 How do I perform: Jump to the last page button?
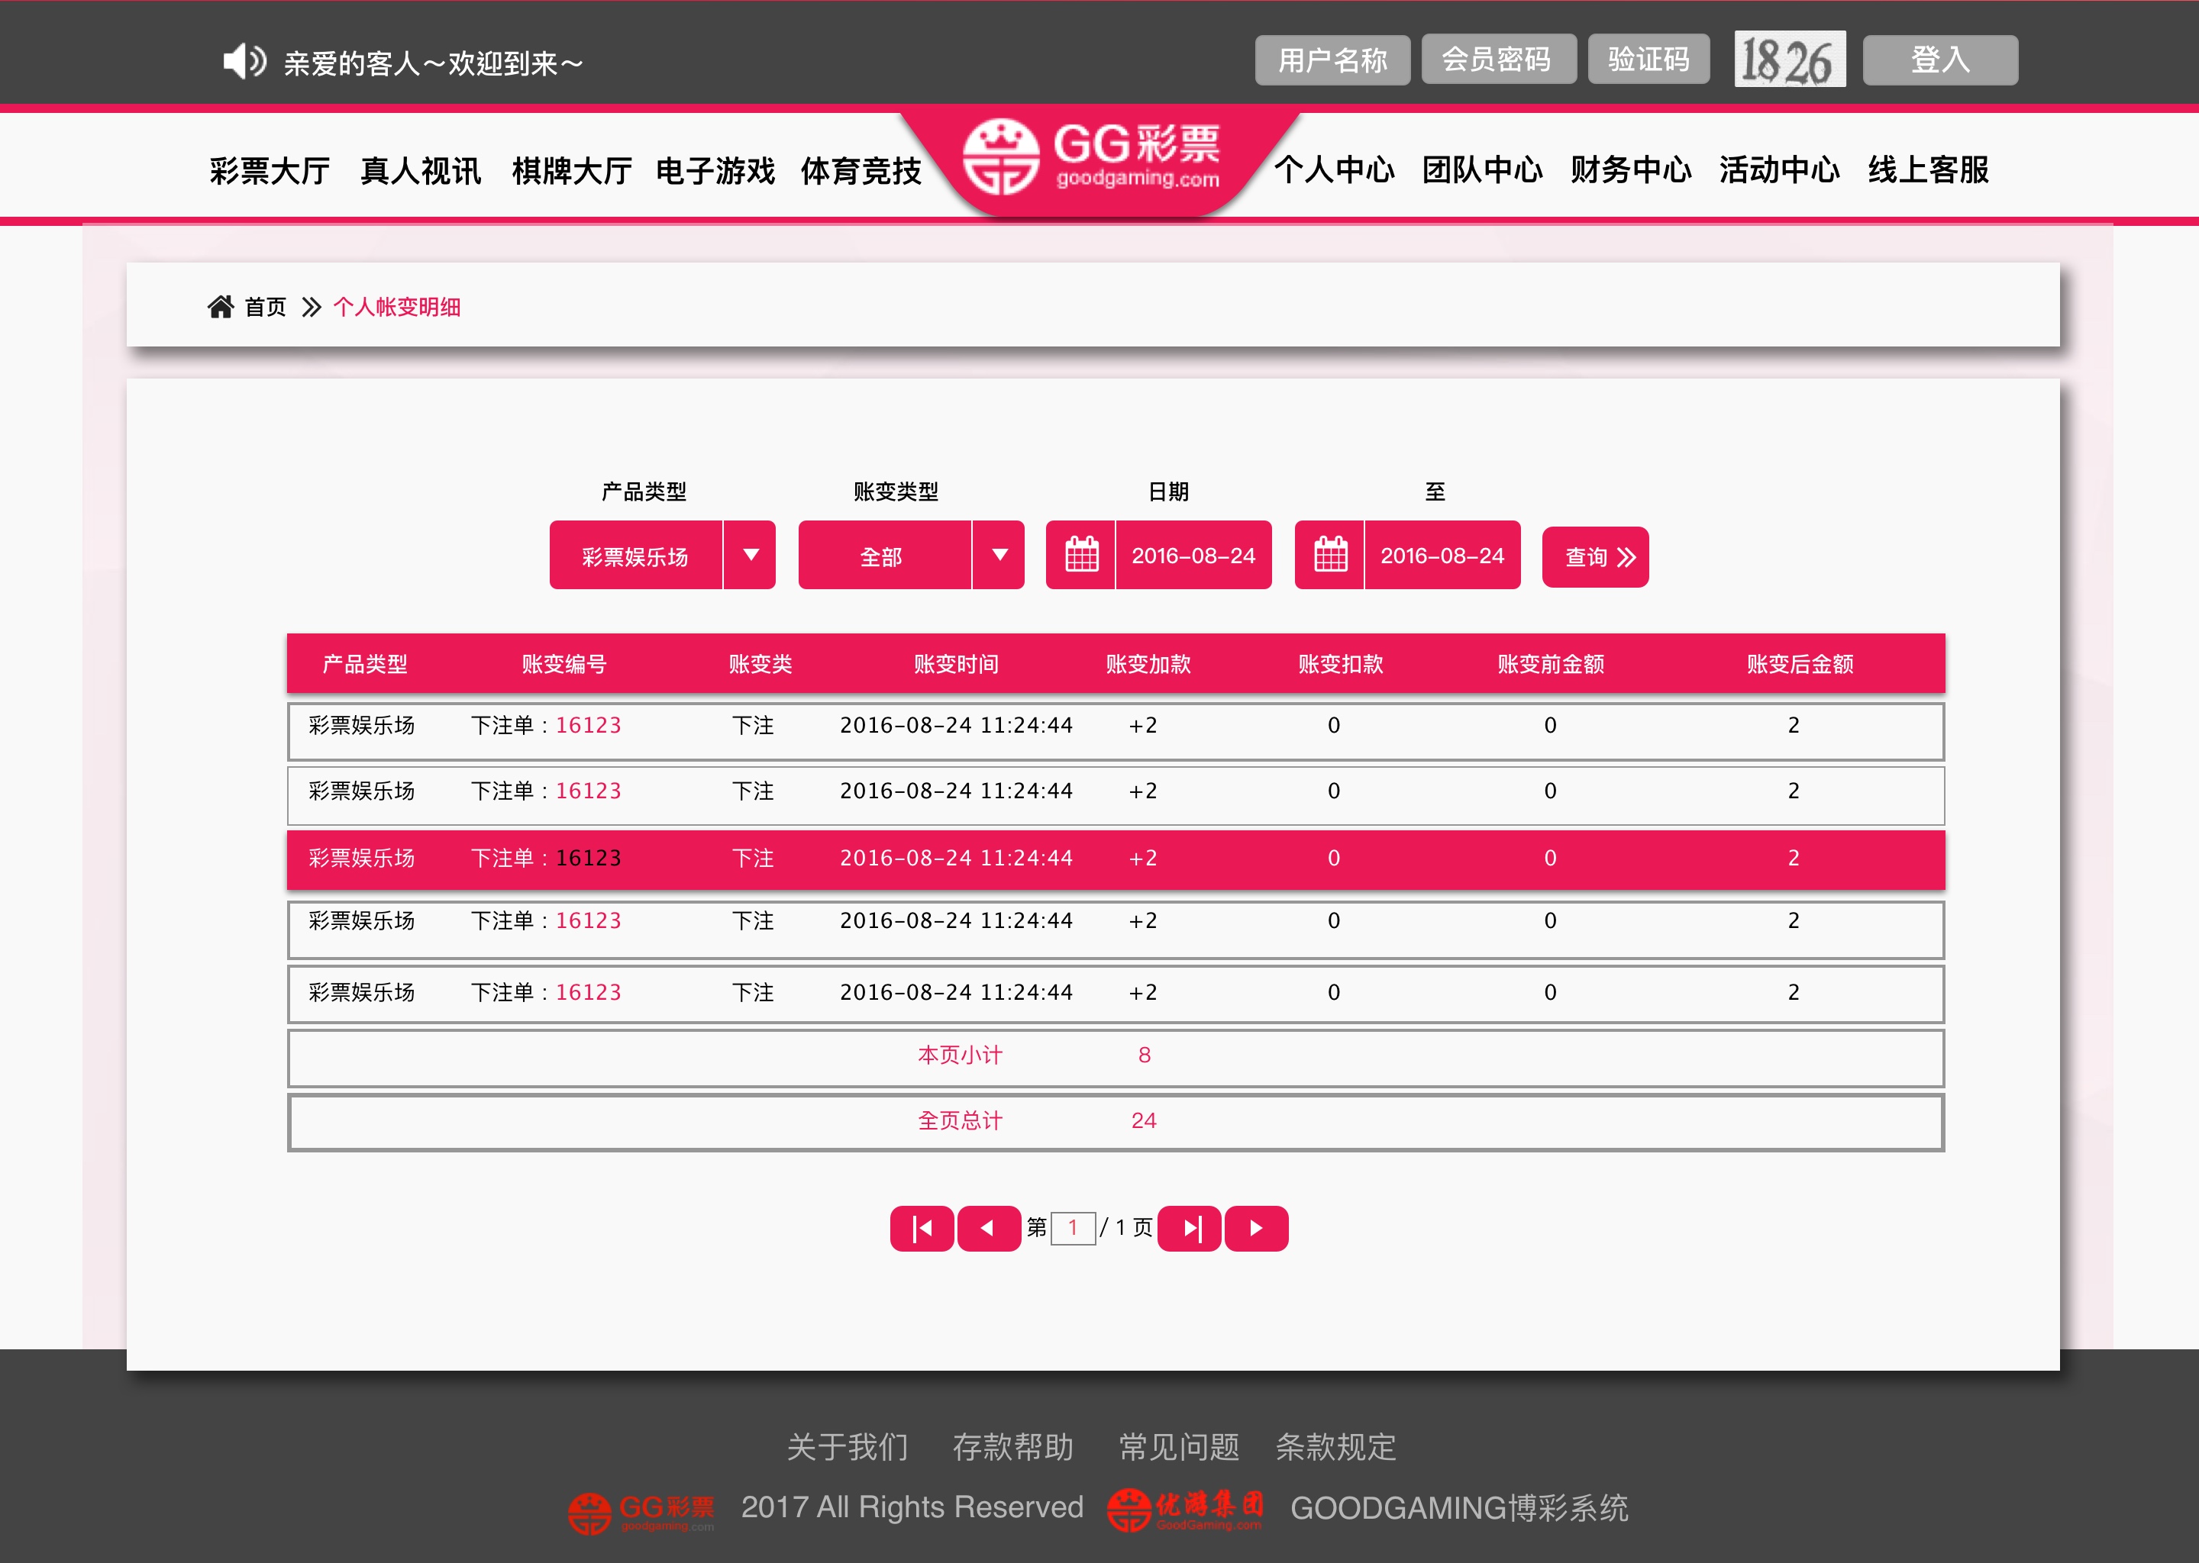pos(1190,1228)
